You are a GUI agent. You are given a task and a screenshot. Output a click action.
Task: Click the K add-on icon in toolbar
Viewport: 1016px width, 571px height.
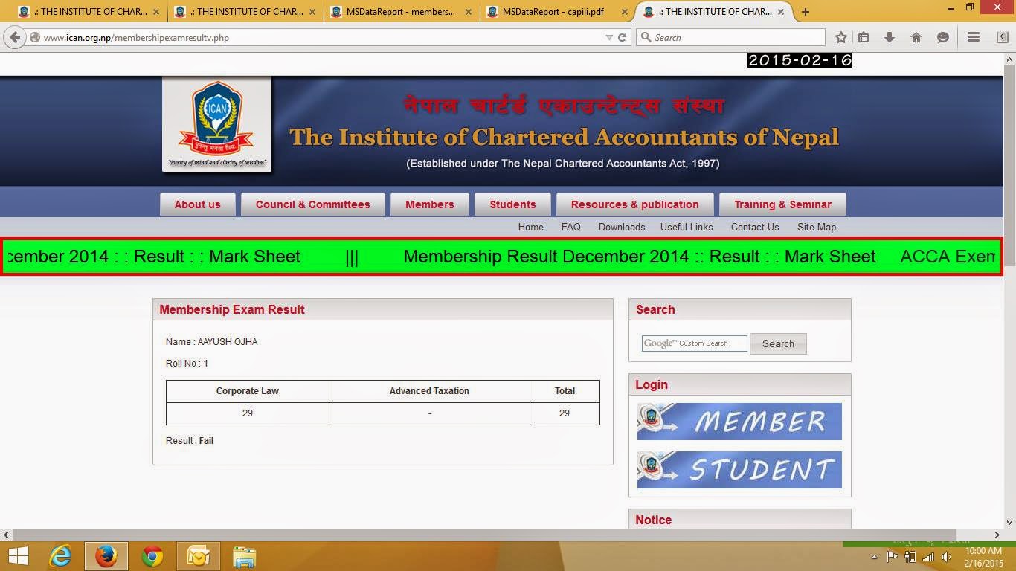(x=1002, y=37)
